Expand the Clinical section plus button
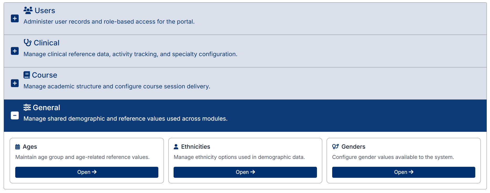 tap(15, 51)
